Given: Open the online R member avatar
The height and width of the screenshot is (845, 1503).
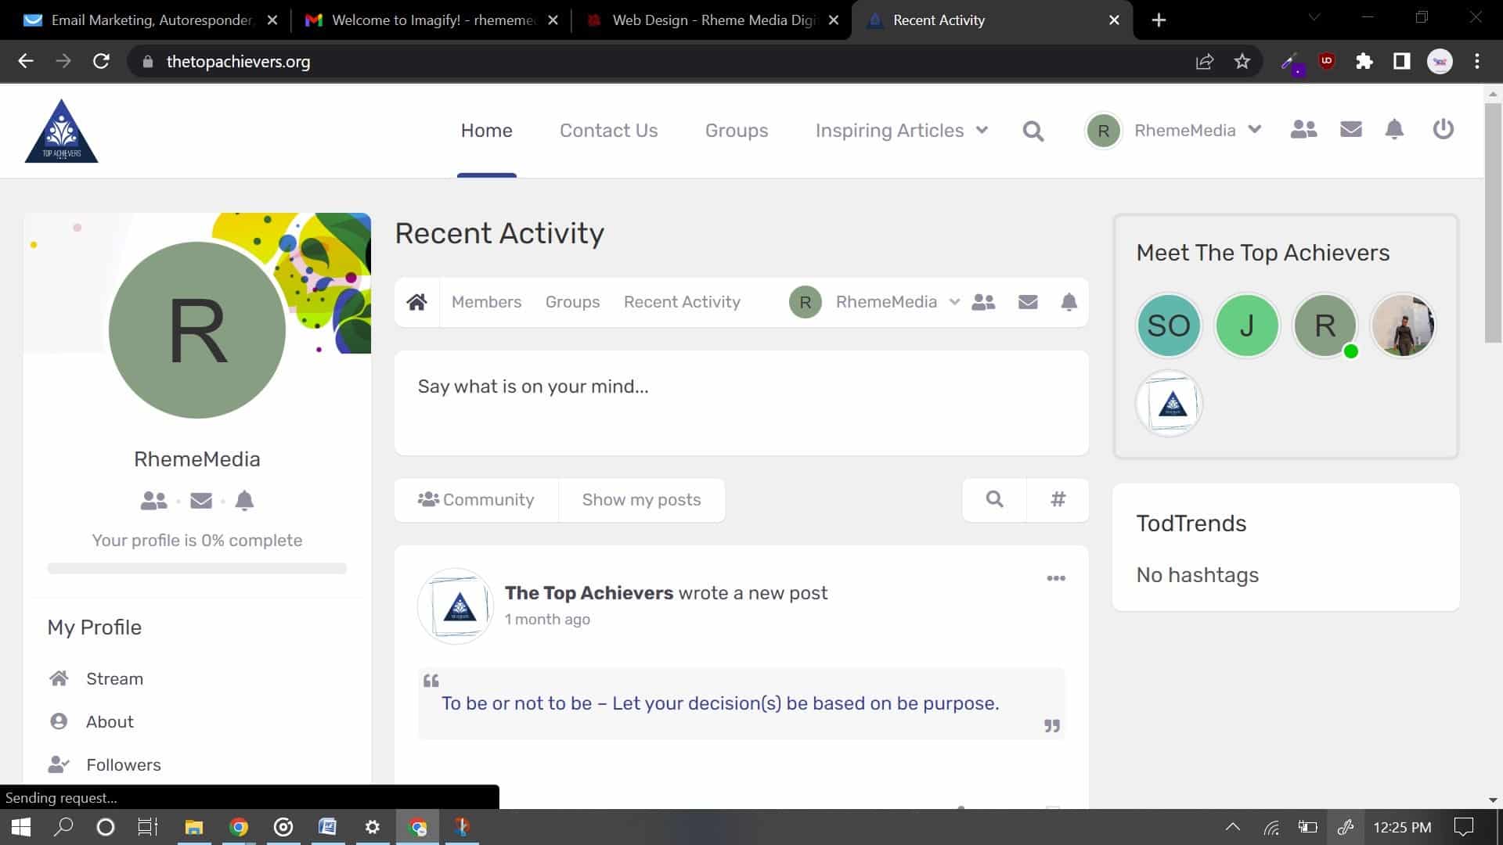Looking at the screenshot, I should click(x=1325, y=325).
